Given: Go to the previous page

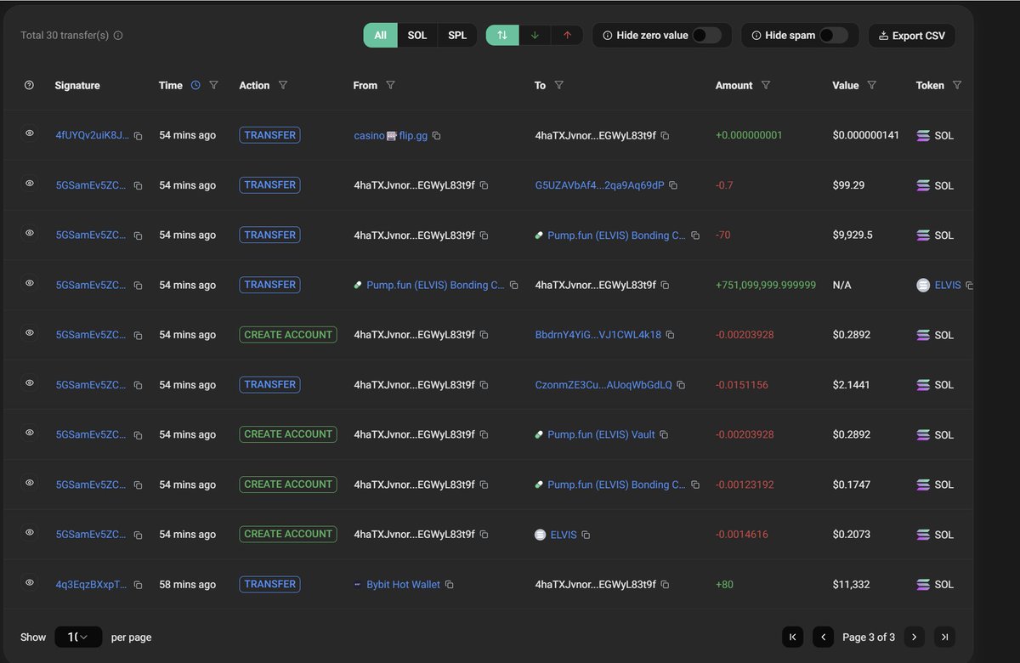Looking at the screenshot, I should [823, 637].
